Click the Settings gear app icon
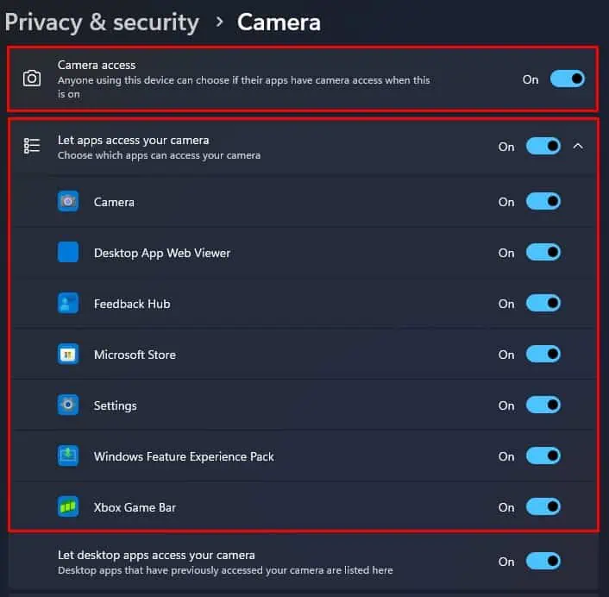The height and width of the screenshot is (597, 609). [68, 405]
